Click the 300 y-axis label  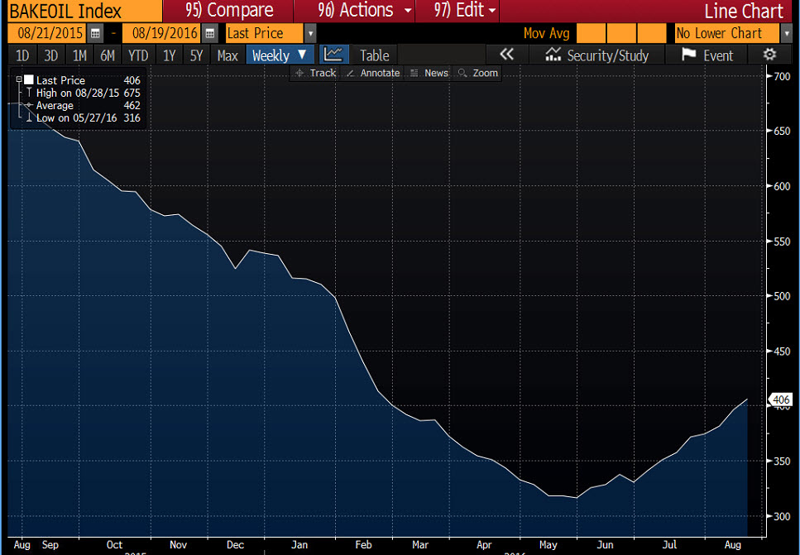pos(782,516)
